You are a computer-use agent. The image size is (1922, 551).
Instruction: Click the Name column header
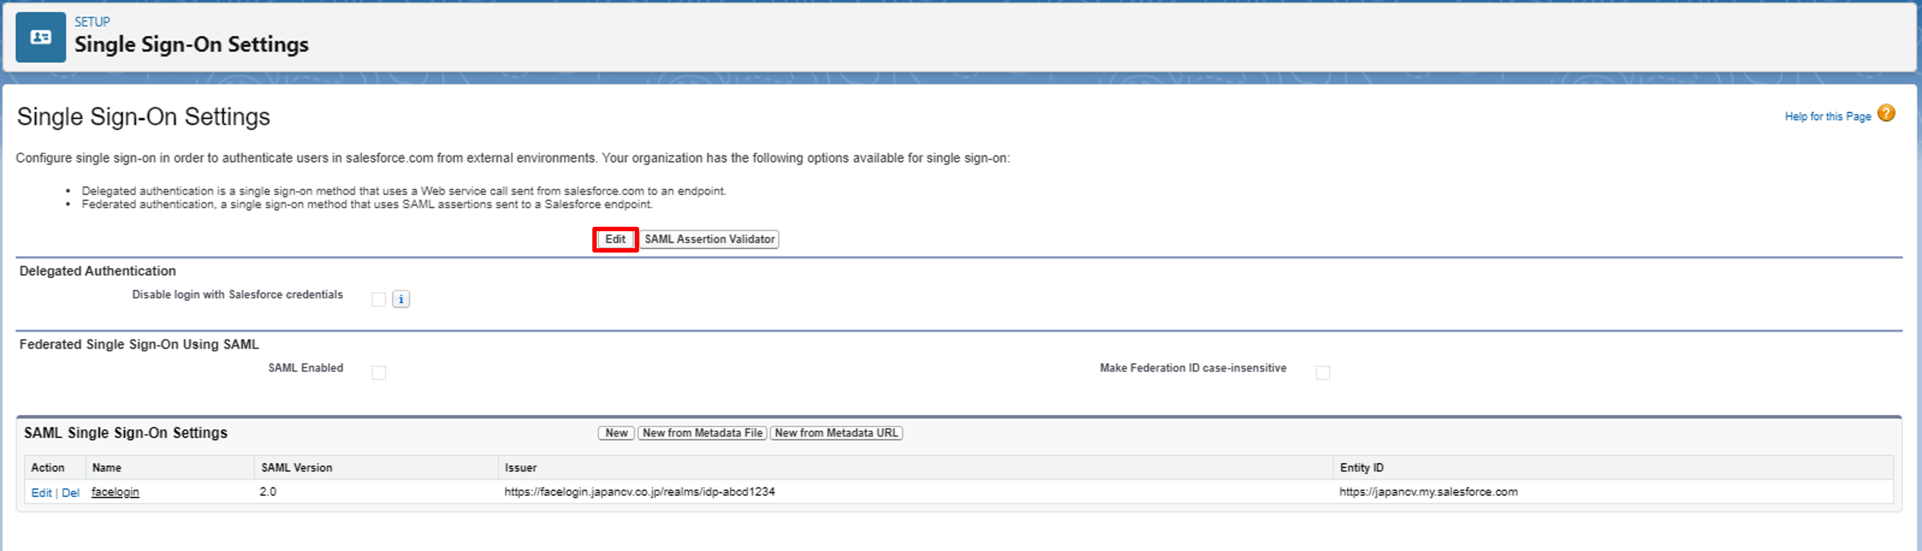(x=107, y=468)
